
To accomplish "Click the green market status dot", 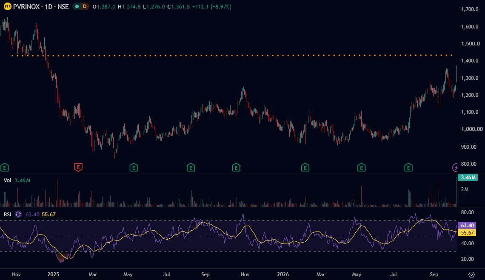I will (x=77, y=6).
